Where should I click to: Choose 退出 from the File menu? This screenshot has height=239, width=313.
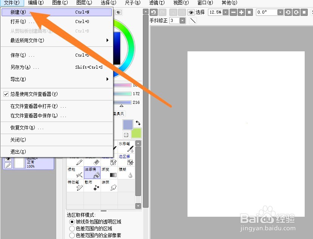[x=57, y=152]
